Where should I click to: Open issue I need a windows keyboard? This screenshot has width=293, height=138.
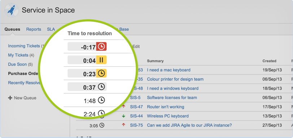coord(172,88)
